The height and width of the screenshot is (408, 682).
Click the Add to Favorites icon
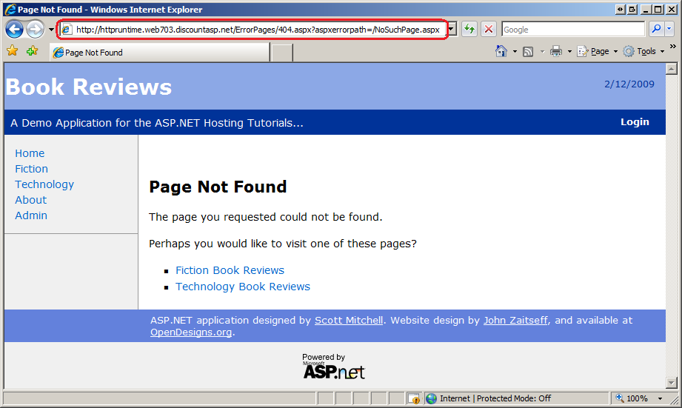pyautogui.click(x=32, y=52)
